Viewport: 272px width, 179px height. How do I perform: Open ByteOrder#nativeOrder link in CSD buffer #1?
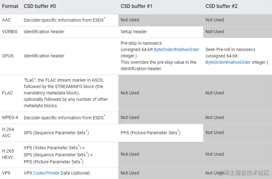176,49
